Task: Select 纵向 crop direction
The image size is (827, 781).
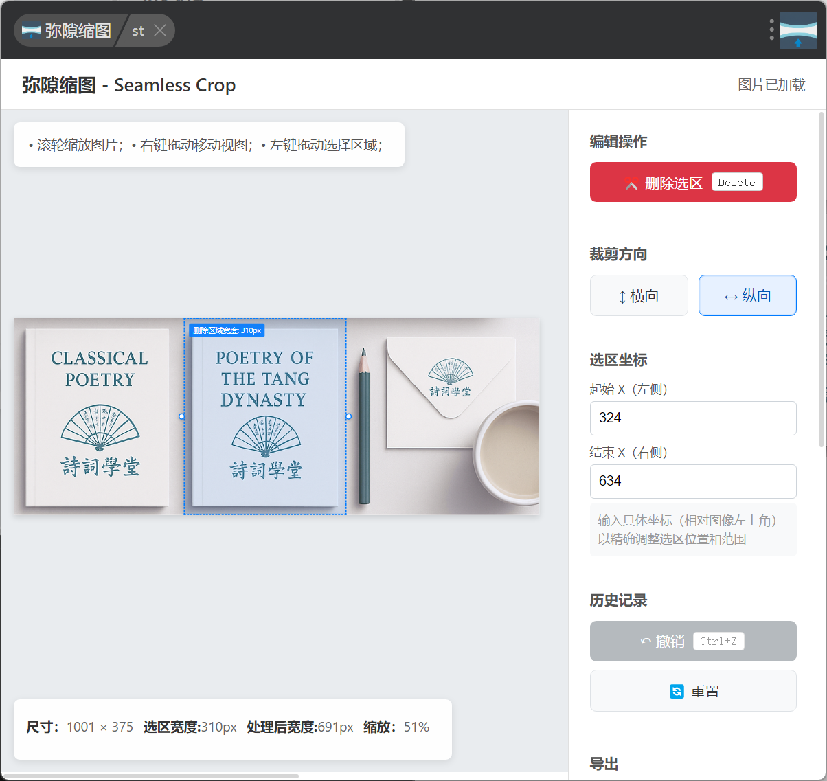Action: pos(747,295)
